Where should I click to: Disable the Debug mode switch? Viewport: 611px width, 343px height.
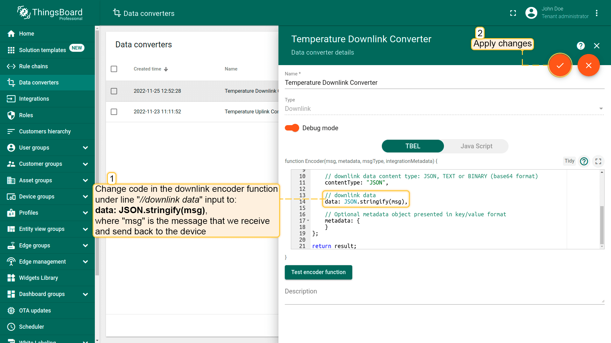click(x=292, y=128)
